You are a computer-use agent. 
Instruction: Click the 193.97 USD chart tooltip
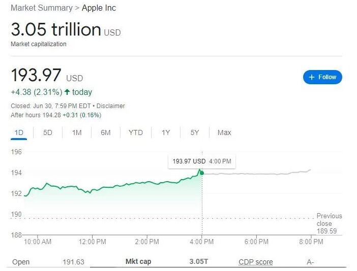click(x=201, y=161)
